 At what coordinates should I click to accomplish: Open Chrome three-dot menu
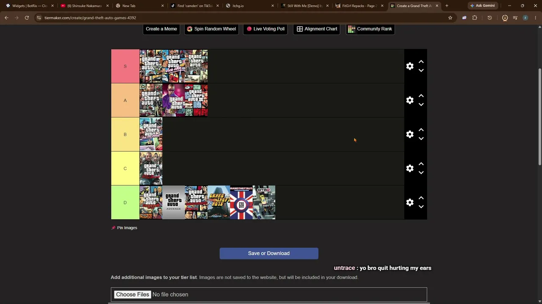[x=536, y=18]
